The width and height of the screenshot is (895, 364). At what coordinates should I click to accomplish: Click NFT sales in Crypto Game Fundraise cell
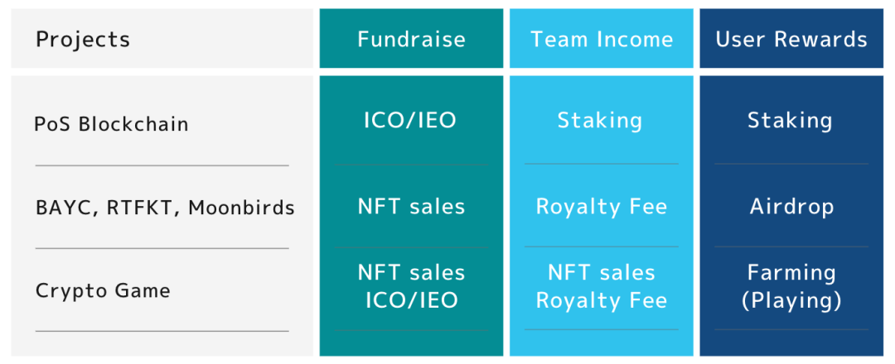click(411, 272)
